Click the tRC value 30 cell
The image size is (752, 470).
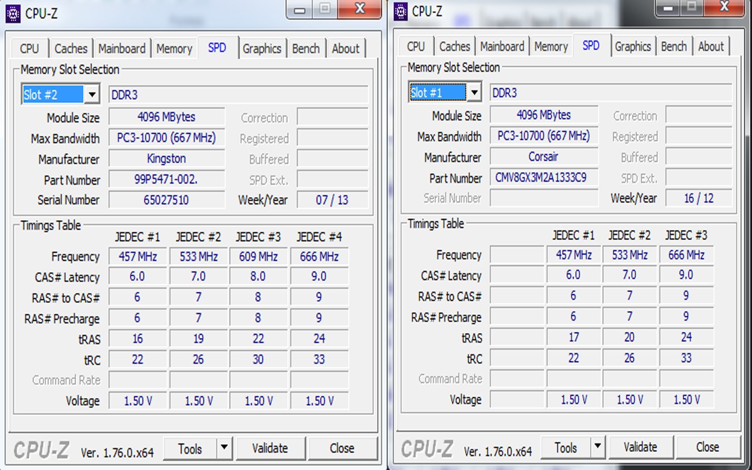[x=258, y=360]
